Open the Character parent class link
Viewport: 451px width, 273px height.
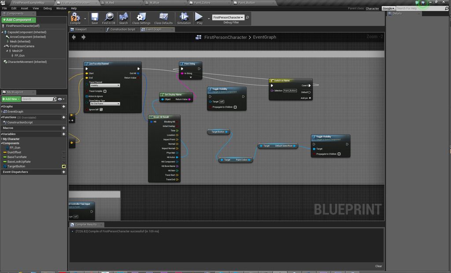tap(372, 9)
